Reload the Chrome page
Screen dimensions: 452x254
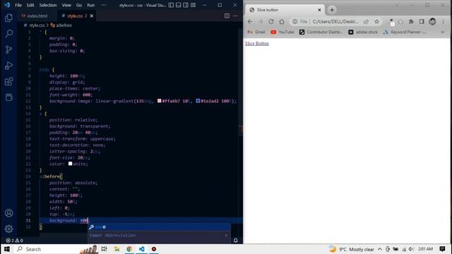271,22
